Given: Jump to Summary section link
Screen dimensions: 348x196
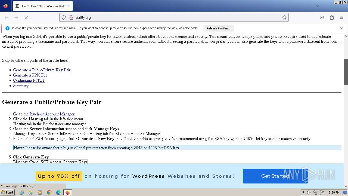Looking at the screenshot, I should click(21, 86).
